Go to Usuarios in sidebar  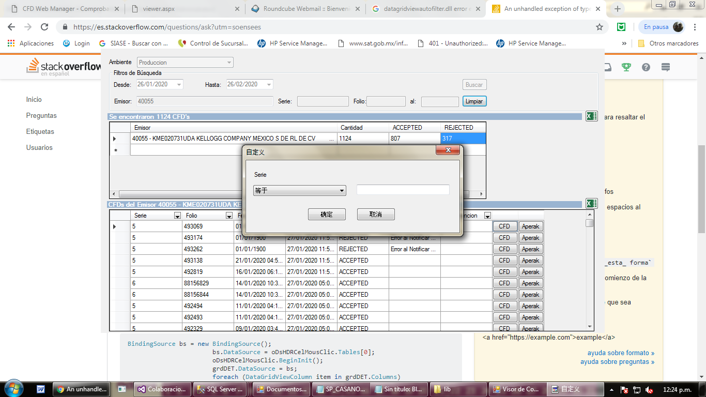click(39, 147)
